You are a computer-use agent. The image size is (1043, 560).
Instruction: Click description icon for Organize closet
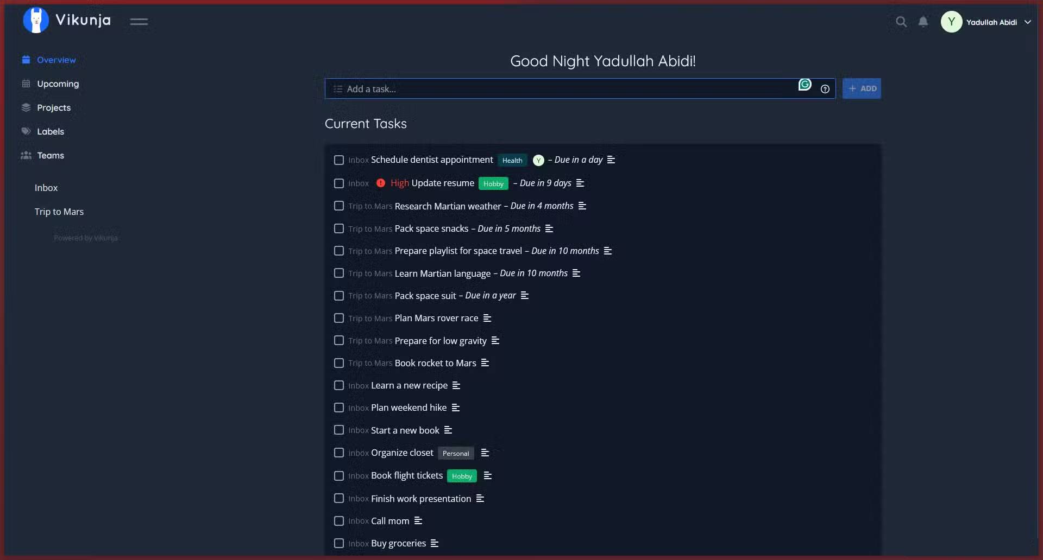pyautogui.click(x=485, y=453)
